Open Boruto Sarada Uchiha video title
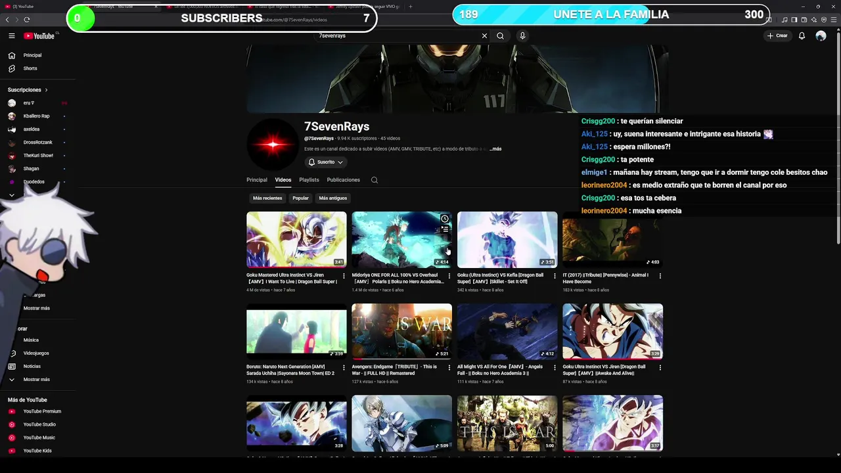 pos(290,370)
